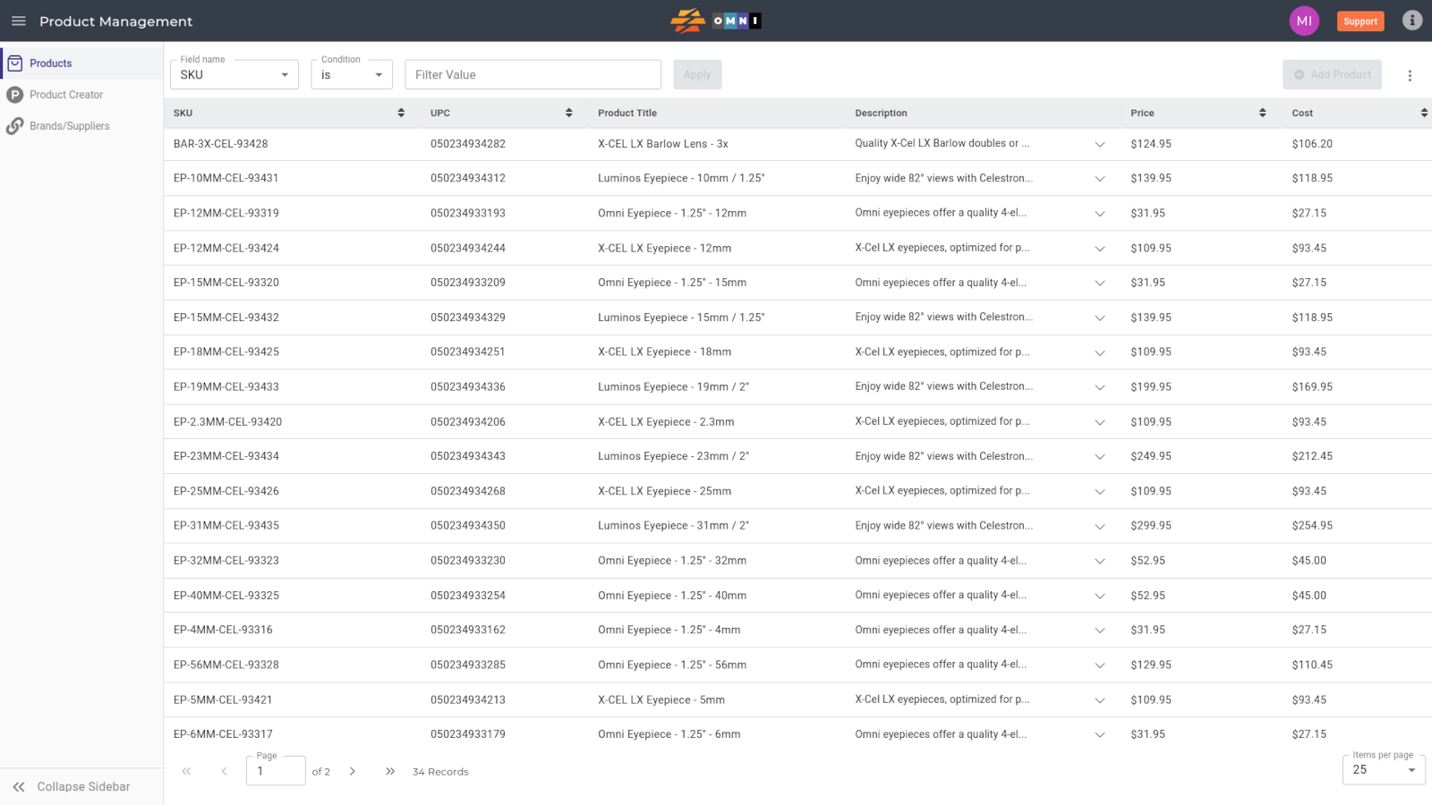Click the Apply filter button
The width and height of the screenshot is (1432, 805).
tap(697, 74)
